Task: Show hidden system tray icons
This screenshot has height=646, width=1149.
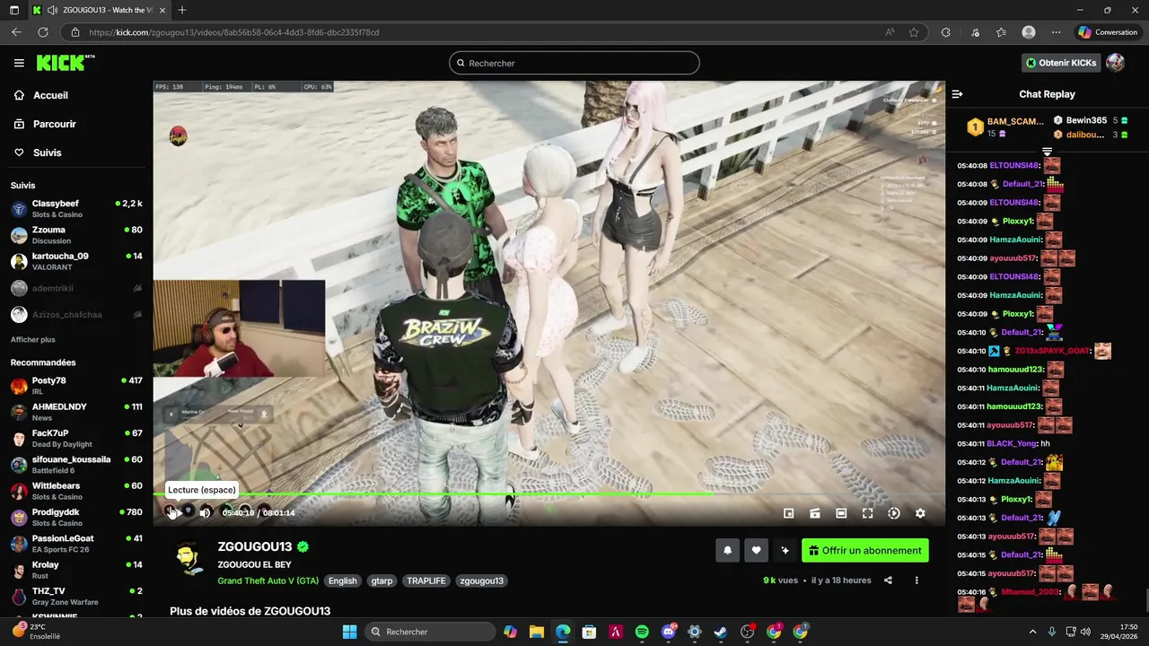Action: (1032, 632)
